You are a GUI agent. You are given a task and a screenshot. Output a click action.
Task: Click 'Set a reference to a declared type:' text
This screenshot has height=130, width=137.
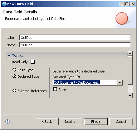coord(79,71)
